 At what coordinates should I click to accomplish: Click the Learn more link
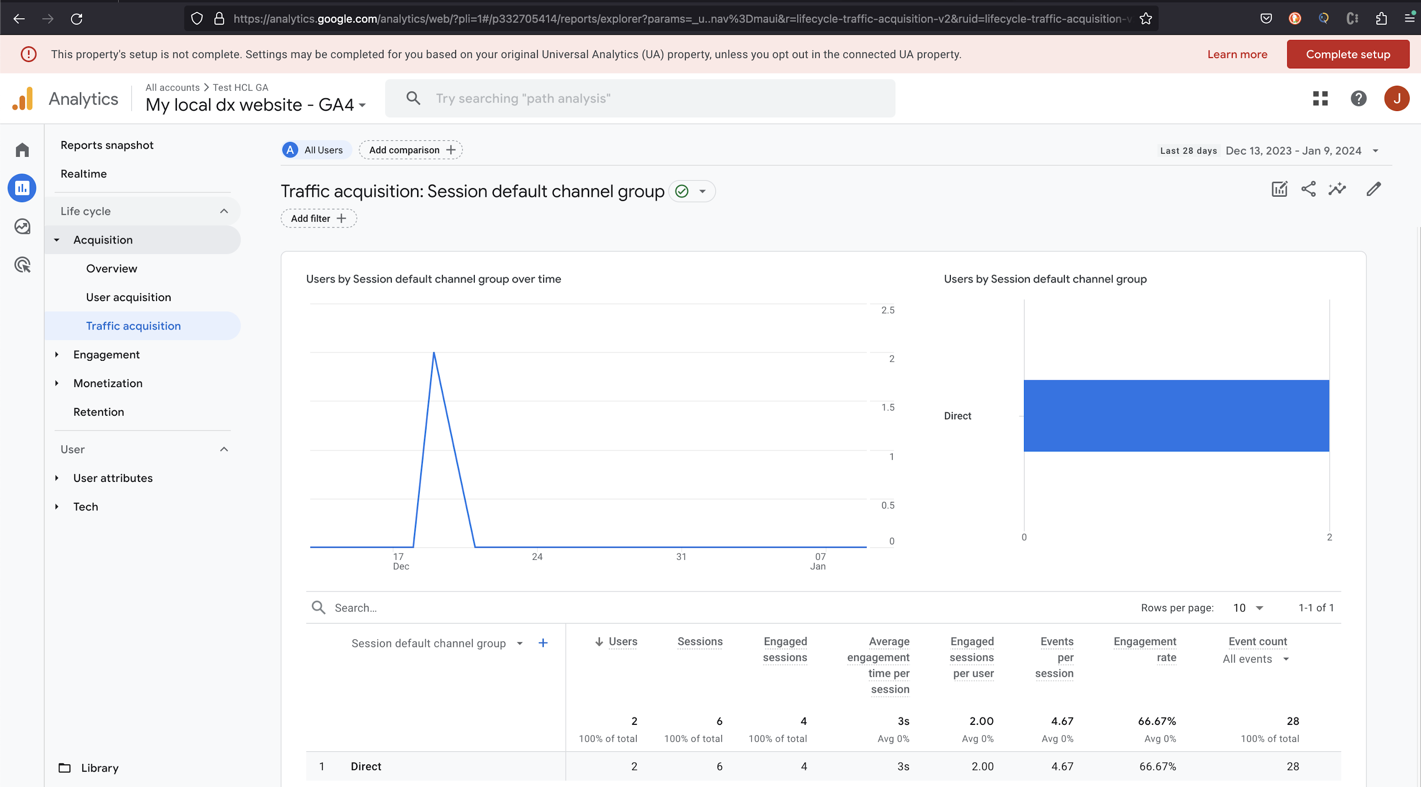tap(1237, 54)
